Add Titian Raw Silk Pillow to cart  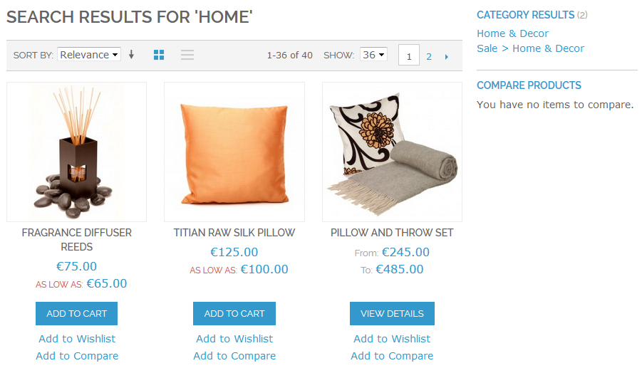click(234, 313)
